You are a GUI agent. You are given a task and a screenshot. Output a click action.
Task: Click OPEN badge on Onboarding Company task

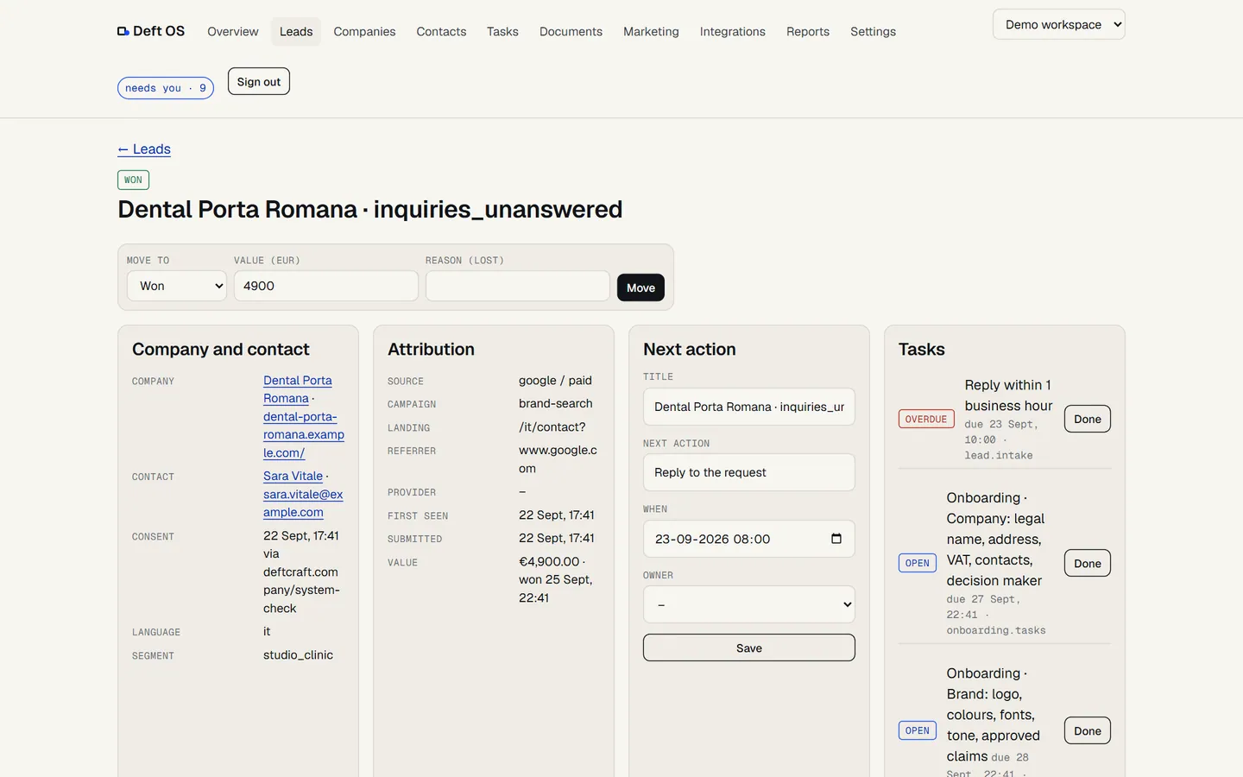918,563
